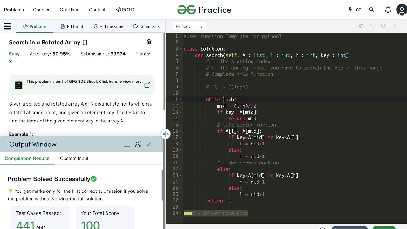The width and height of the screenshot is (407, 229).
Task: Open the POTD nav link
Action: [x=125, y=10]
